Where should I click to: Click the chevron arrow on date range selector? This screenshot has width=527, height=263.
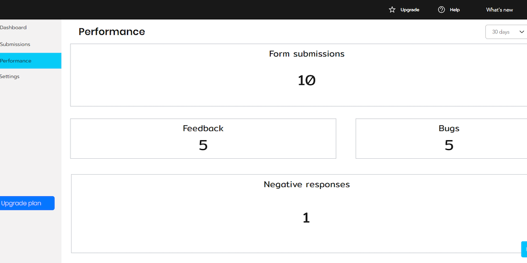pyautogui.click(x=521, y=32)
